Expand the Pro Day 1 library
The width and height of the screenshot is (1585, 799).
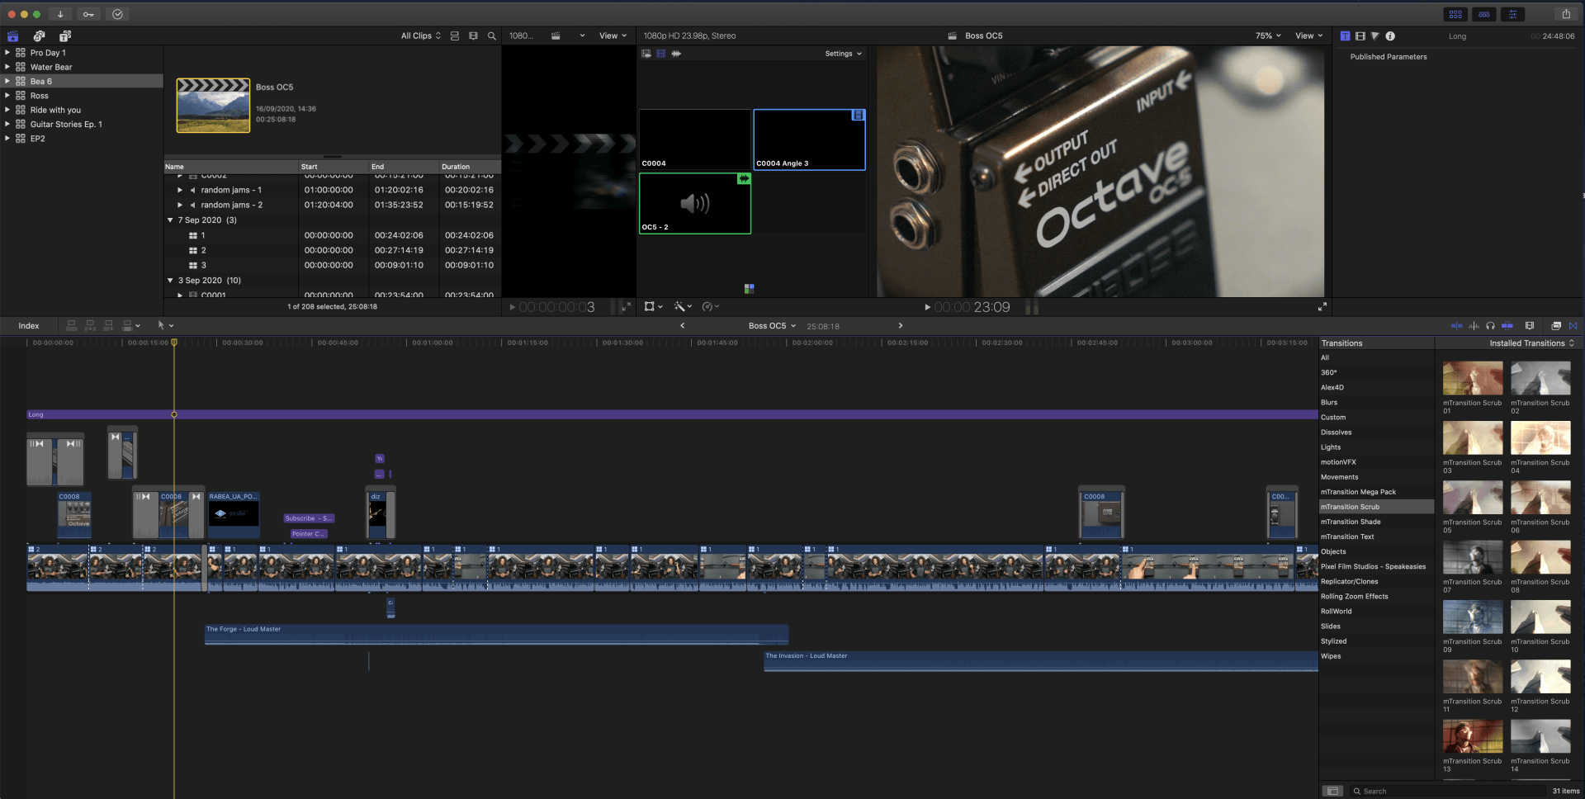click(7, 53)
